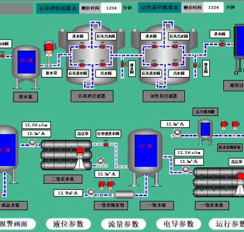This screenshot has height=232, width=244.
Task: Toggle 反洗出水阀 valve on 活性炭过滤器
Action: pos(175,45)
